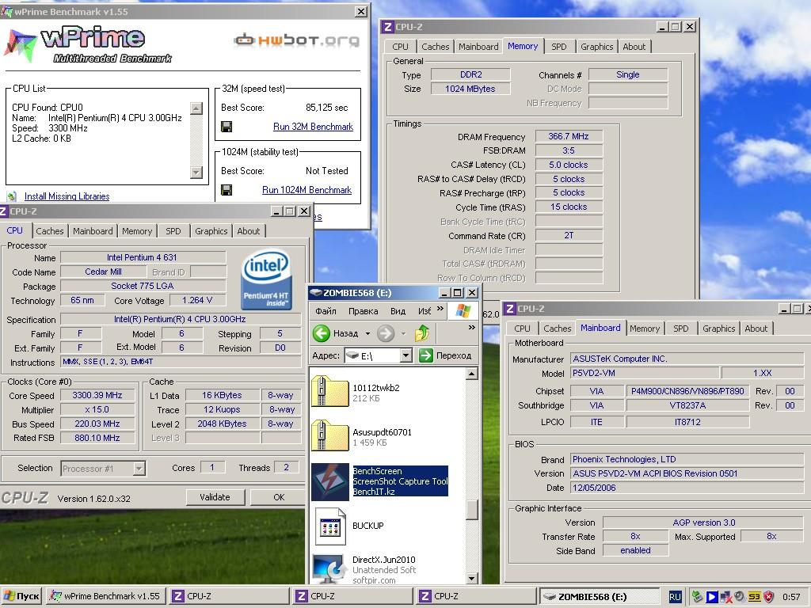Click the speaker volume tray icon

(x=740, y=597)
